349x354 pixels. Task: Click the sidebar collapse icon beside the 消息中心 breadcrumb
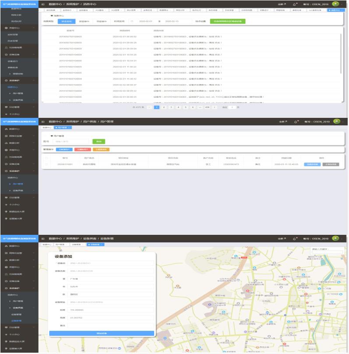coord(43,4)
